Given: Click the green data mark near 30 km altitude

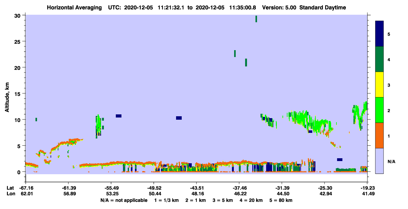Looking at the screenshot, I should pos(256,19).
